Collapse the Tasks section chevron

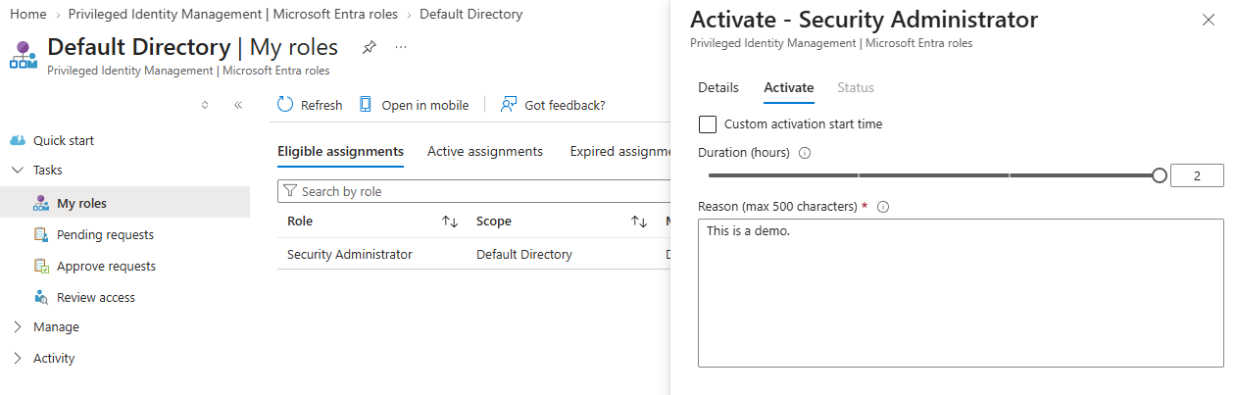(x=17, y=170)
